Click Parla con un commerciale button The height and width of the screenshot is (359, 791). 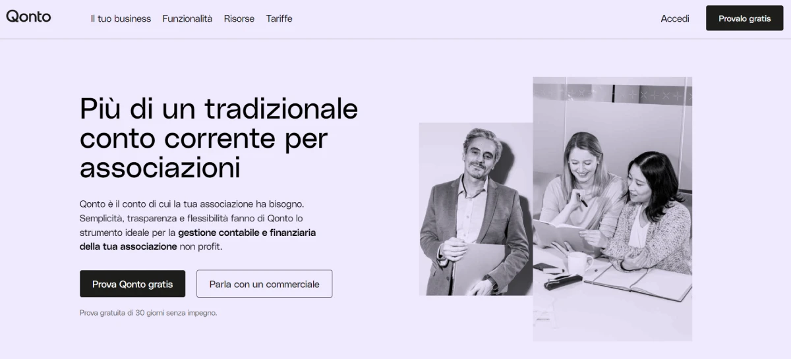coord(264,284)
